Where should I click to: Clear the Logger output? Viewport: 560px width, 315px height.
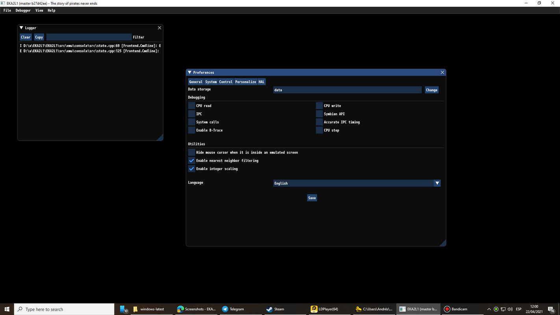(x=26, y=37)
